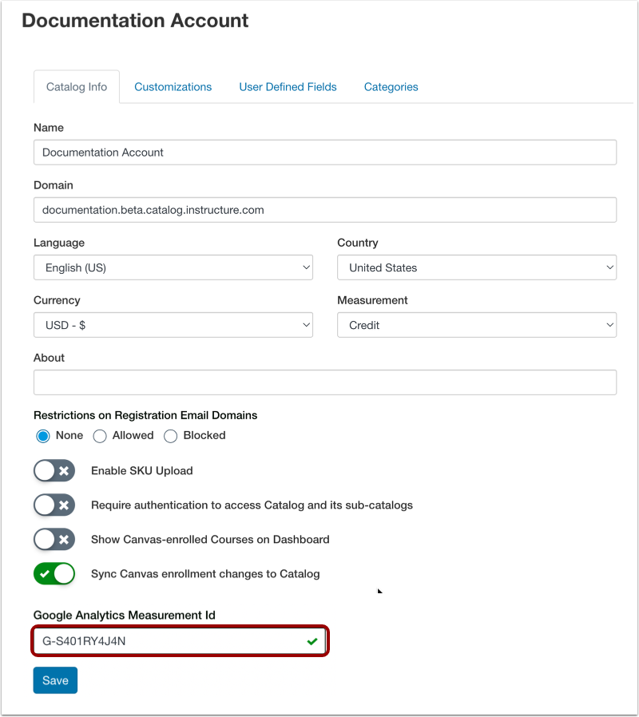Select the Catalog Info tab

click(x=77, y=87)
